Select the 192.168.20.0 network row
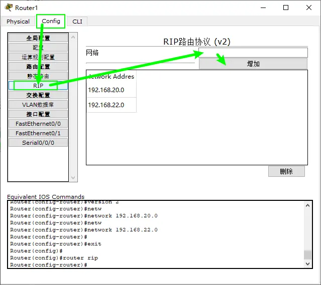This screenshot has width=321, height=285. click(112, 90)
